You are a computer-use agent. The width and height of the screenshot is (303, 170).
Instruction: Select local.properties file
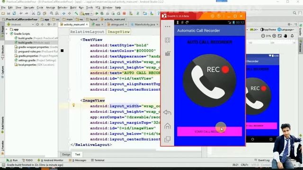35,65
